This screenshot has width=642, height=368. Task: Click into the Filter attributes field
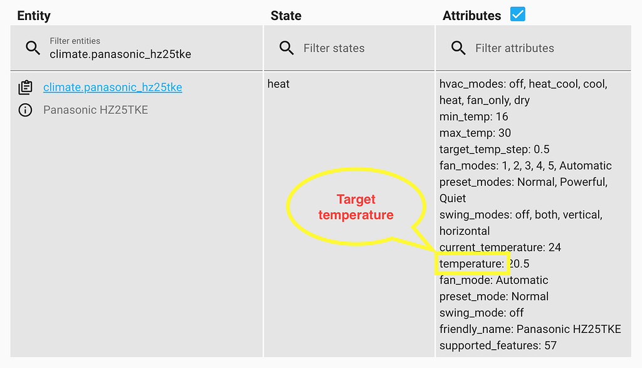pyautogui.click(x=545, y=48)
